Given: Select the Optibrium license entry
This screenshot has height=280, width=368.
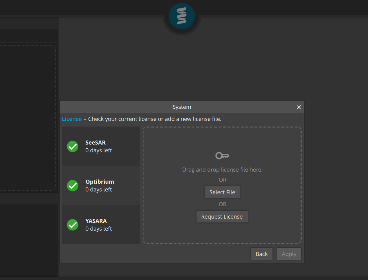Looking at the screenshot, I should pyautogui.click(x=101, y=185).
